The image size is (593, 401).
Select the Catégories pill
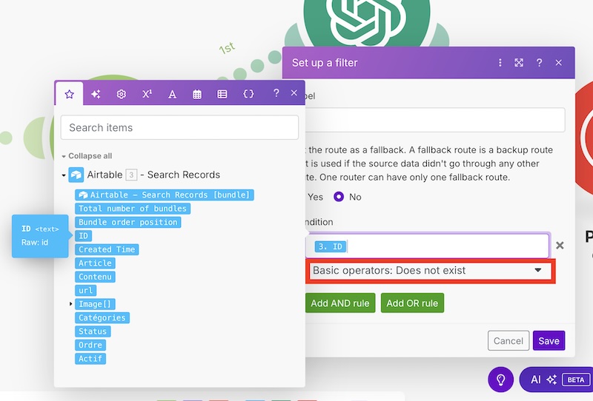click(102, 317)
